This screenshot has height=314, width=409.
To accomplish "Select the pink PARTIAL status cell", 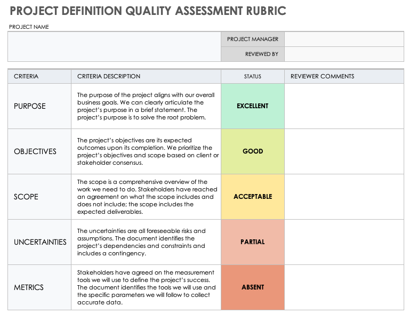I will (253, 242).
